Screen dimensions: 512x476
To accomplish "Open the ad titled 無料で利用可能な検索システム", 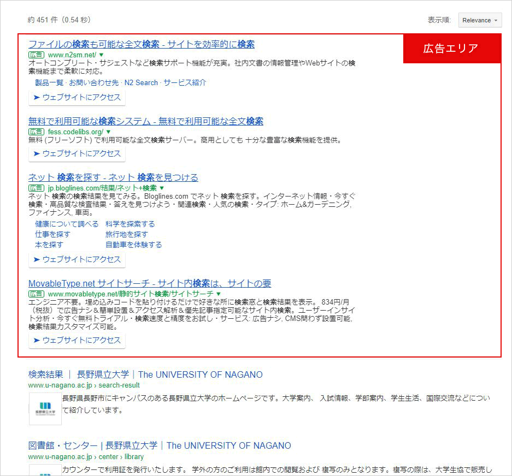I will 146,121.
